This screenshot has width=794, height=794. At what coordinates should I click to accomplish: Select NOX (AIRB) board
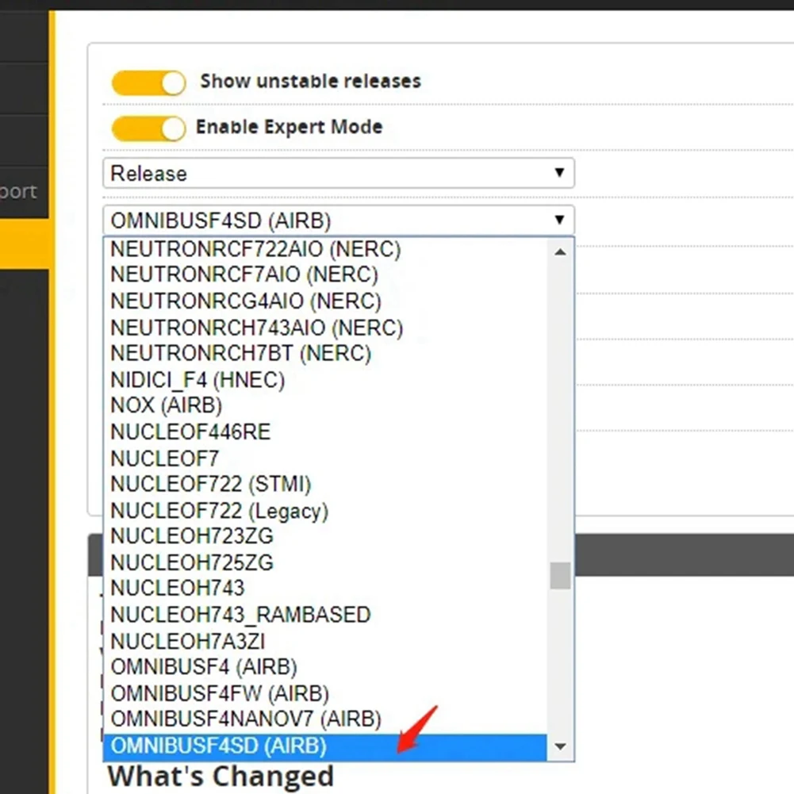(324, 405)
